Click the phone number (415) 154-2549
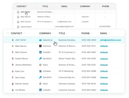 coord(89,59)
